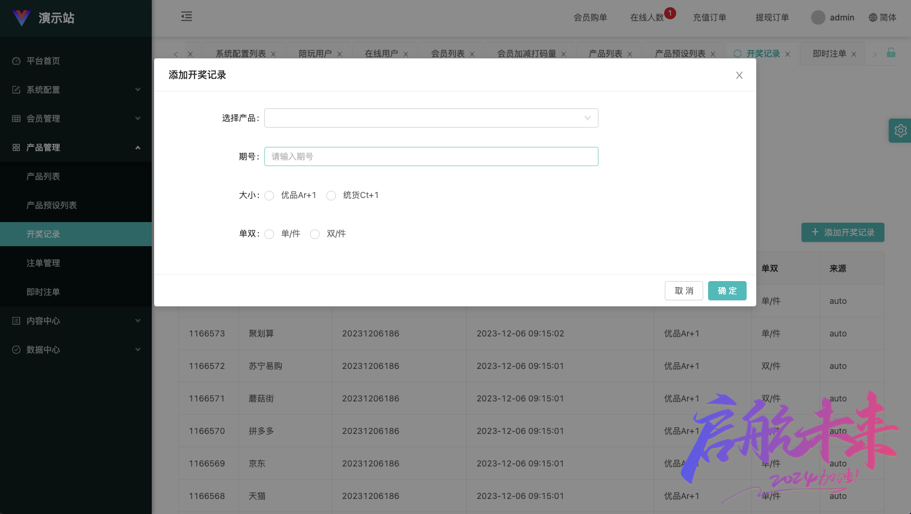Open the 产品列表 sidebar item
The height and width of the screenshot is (514, 911).
click(76, 176)
